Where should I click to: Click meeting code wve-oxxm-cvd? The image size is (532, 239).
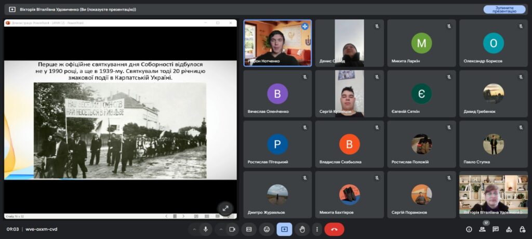point(41,229)
